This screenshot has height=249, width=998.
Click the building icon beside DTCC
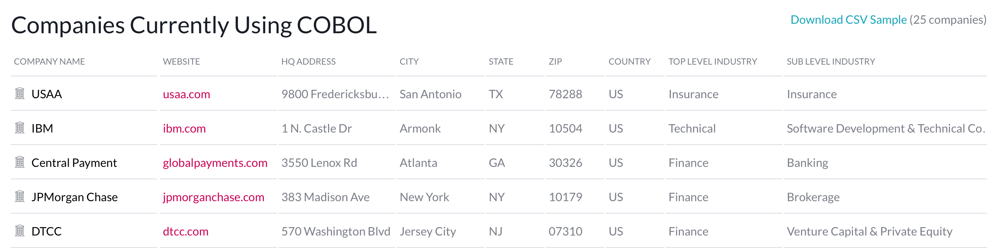coord(20,231)
